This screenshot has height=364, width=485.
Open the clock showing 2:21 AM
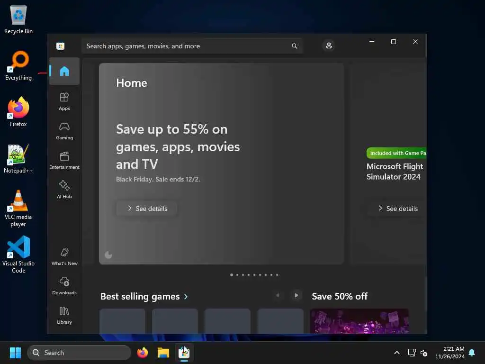coord(450,353)
